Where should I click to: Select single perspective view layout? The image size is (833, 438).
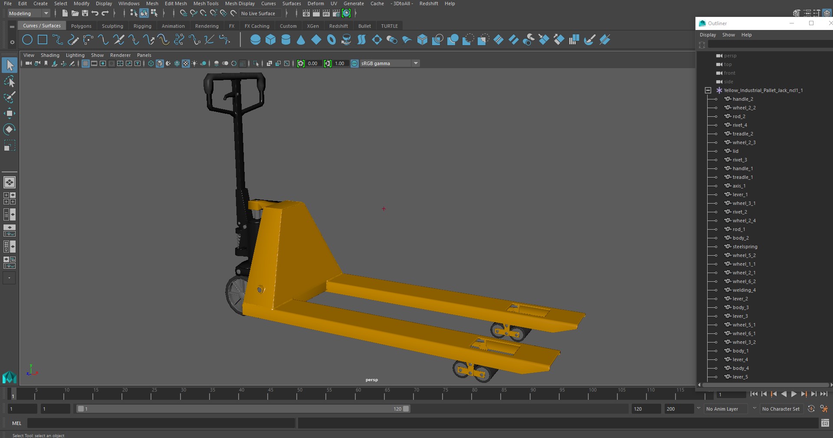(x=10, y=182)
